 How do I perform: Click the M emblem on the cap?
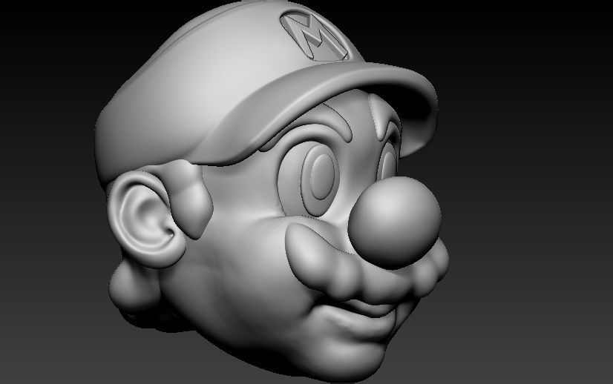[x=315, y=36]
